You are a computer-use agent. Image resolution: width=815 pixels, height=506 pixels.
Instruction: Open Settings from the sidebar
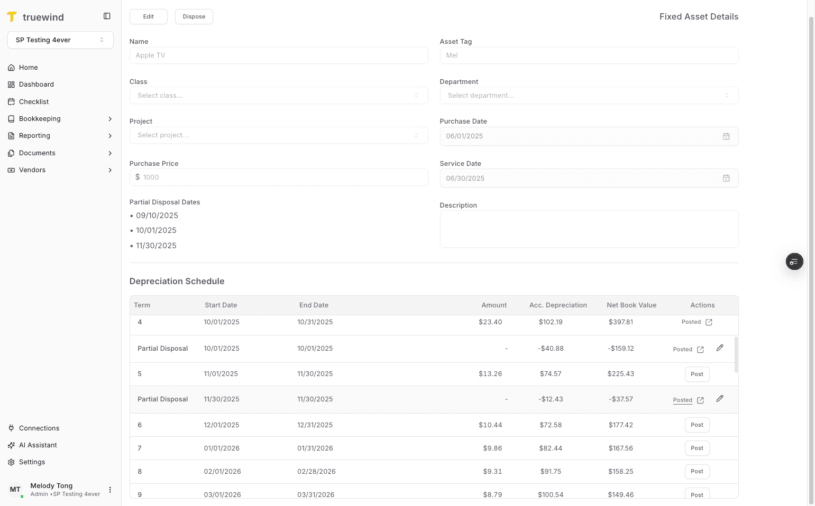(x=32, y=462)
